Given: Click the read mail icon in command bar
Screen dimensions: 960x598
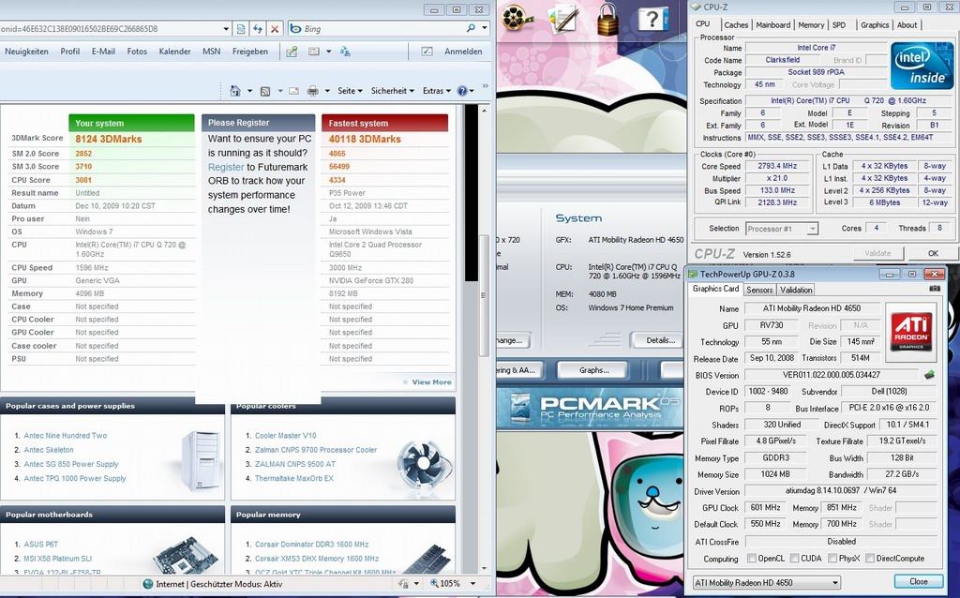Looking at the screenshot, I should click(293, 91).
